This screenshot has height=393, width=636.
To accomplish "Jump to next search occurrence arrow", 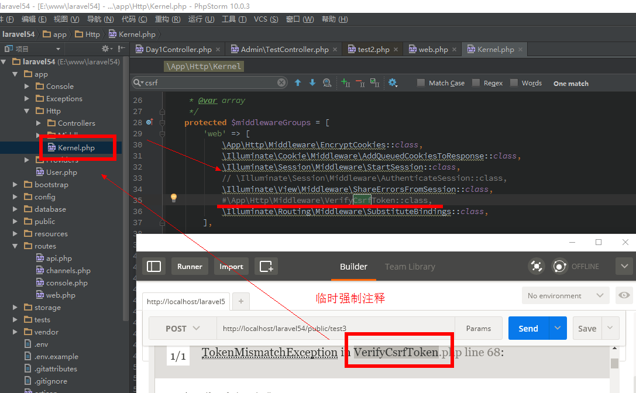I will (x=312, y=83).
